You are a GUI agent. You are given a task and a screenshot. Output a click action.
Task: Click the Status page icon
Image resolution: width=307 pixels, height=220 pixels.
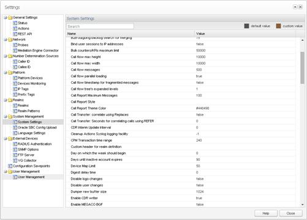15,23
